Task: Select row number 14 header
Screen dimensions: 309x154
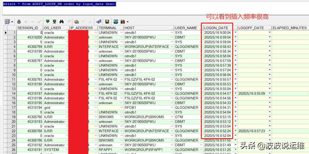Action: [12, 93]
